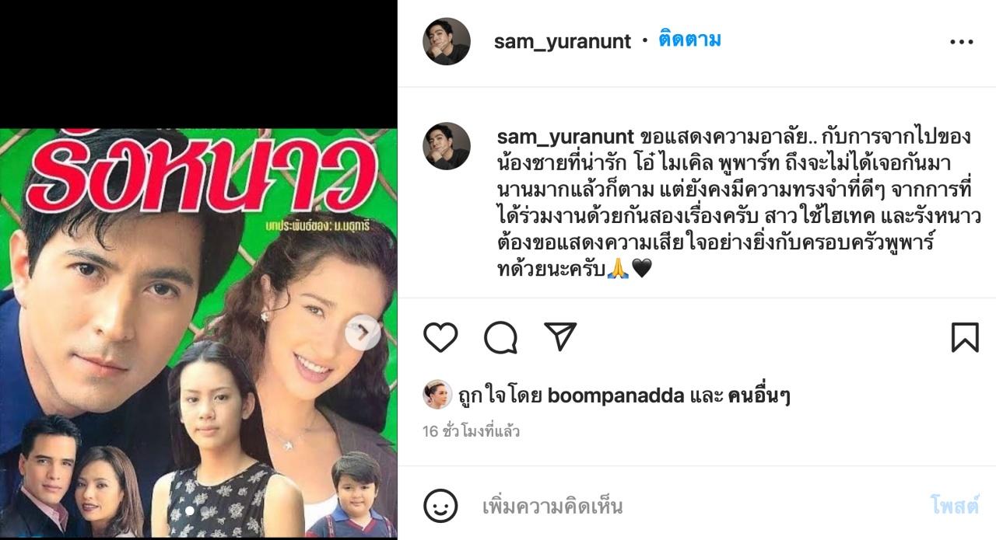Viewport: 996px width, 540px height.
Task: Share post with paper plane icon
Action: [560, 336]
